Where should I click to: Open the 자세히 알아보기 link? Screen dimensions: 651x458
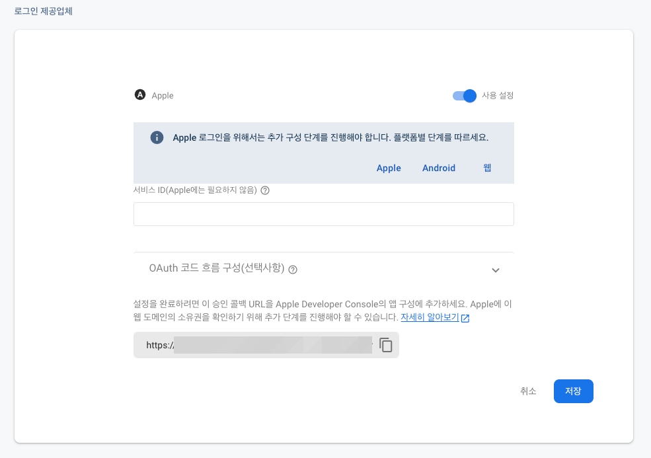pyautogui.click(x=430, y=317)
